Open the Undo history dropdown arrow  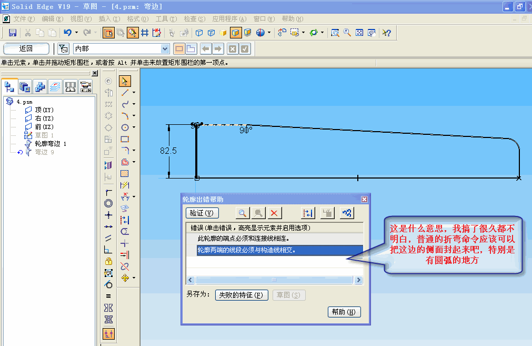(76, 33)
